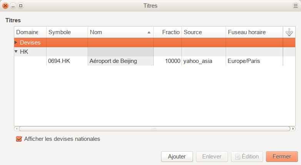Sort by the Symbole column header
The height and width of the screenshot is (165, 301).
click(x=67, y=33)
